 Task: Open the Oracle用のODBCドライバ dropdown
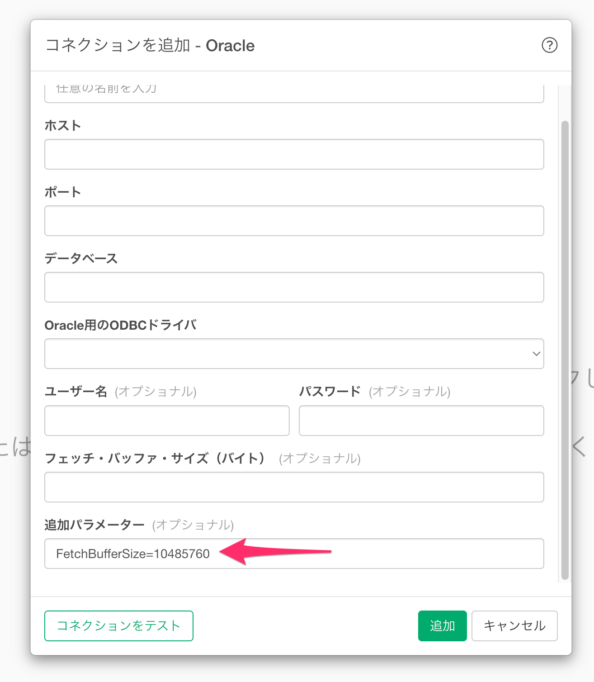tap(294, 354)
